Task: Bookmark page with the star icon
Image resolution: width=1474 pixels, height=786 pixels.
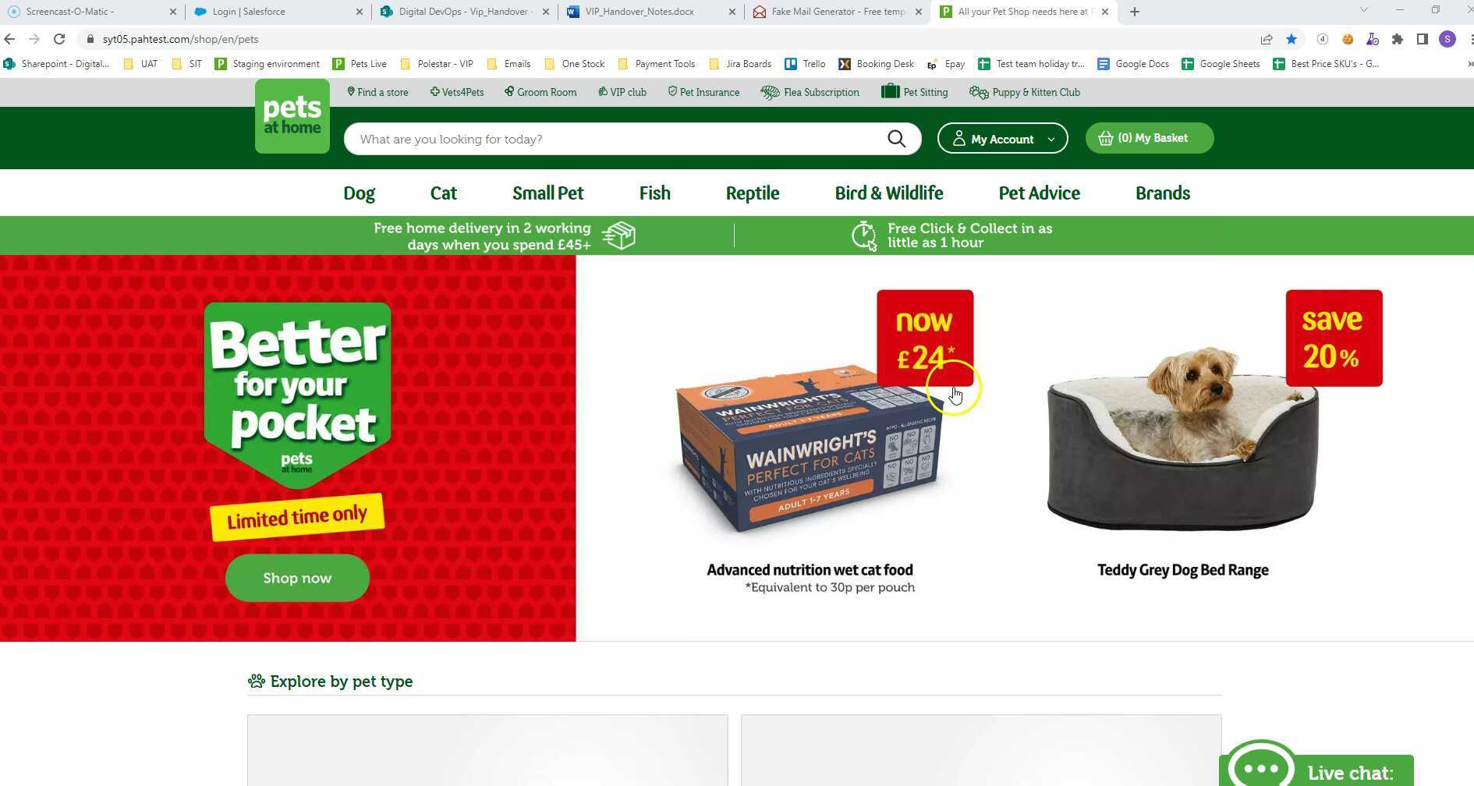Action: 1292,39
